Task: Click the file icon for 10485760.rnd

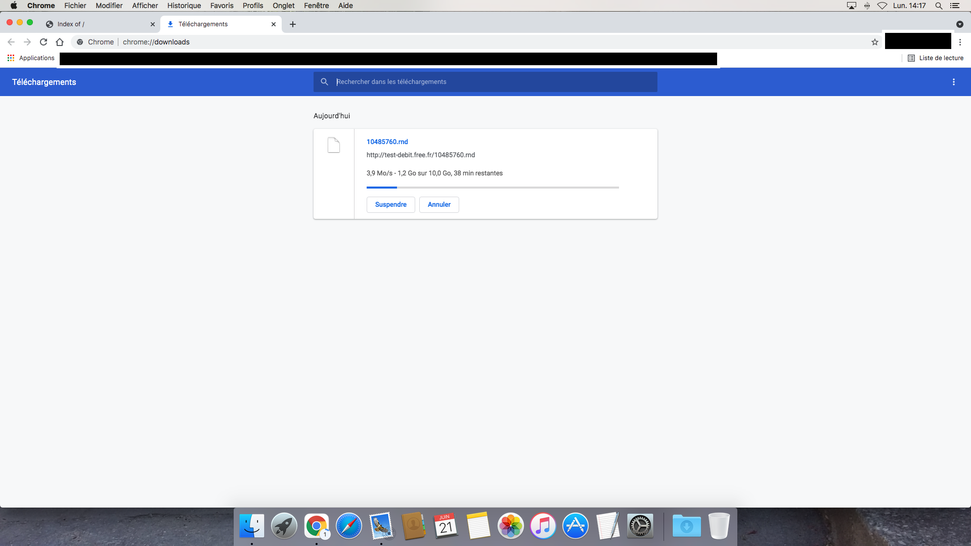Action: [334, 145]
